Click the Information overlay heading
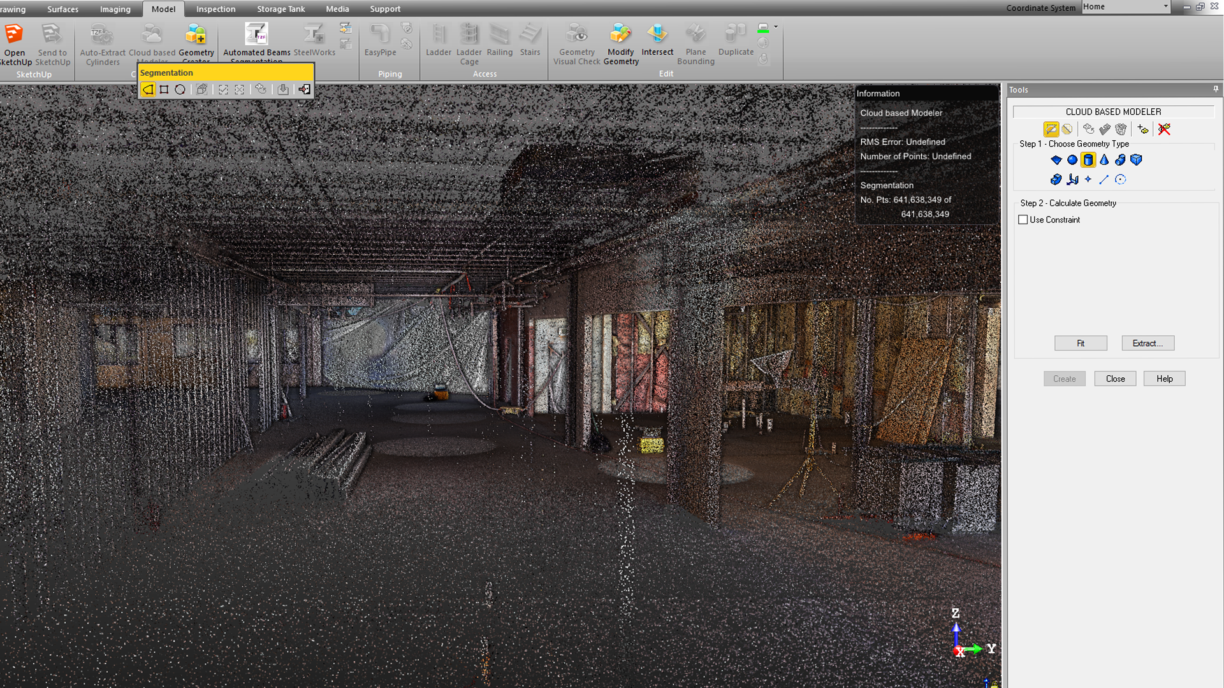This screenshot has height=688, width=1224. [878, 94]
